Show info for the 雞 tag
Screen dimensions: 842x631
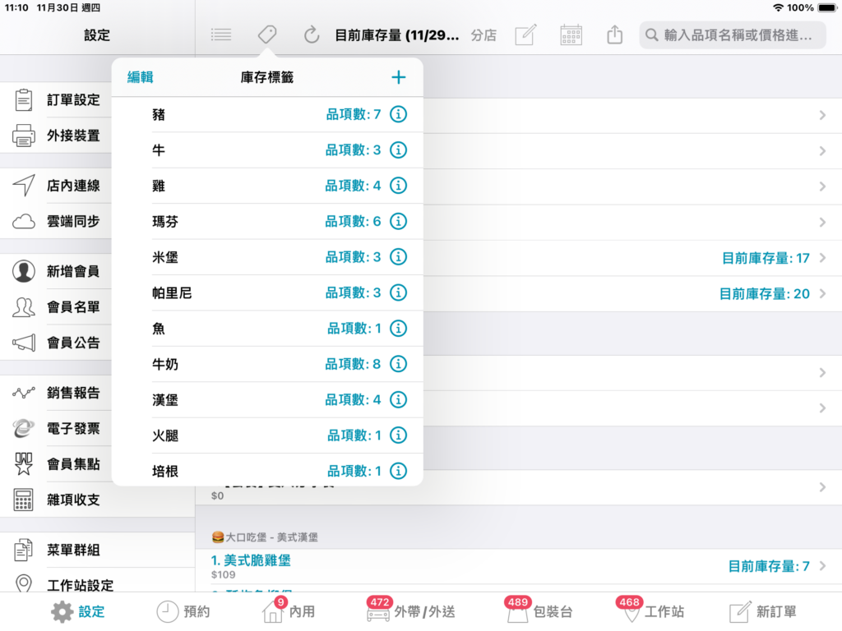[x=399, y=186]
